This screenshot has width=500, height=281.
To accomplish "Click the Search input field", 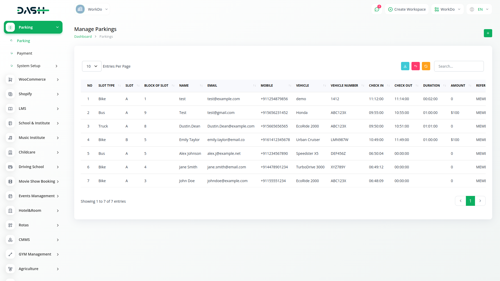I will point(459,66).
